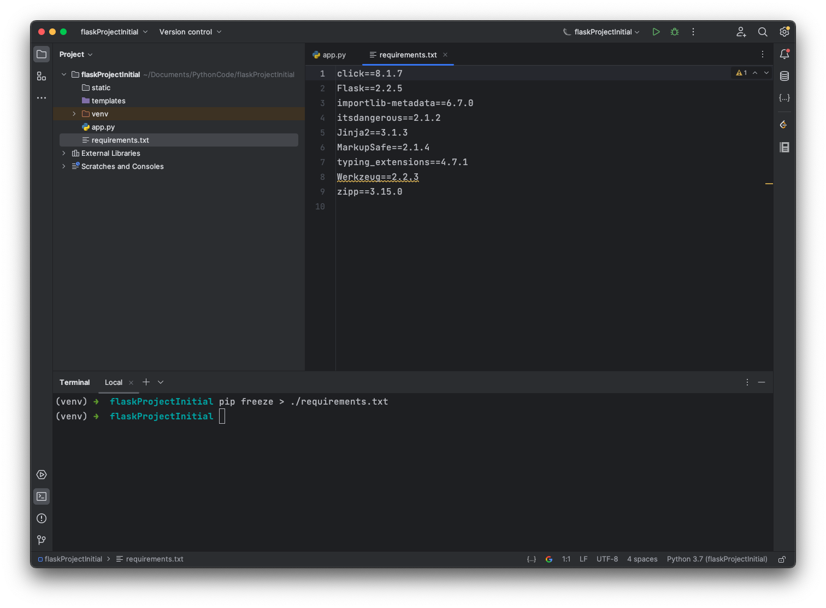
Task: Select the Local terminal tab
Action: pos(114,382)
